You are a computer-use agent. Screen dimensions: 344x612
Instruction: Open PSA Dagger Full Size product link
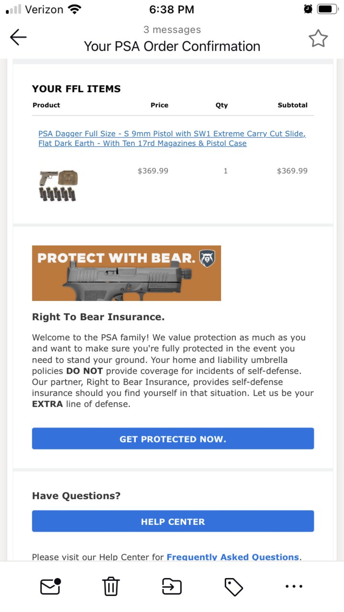[172, 138]
